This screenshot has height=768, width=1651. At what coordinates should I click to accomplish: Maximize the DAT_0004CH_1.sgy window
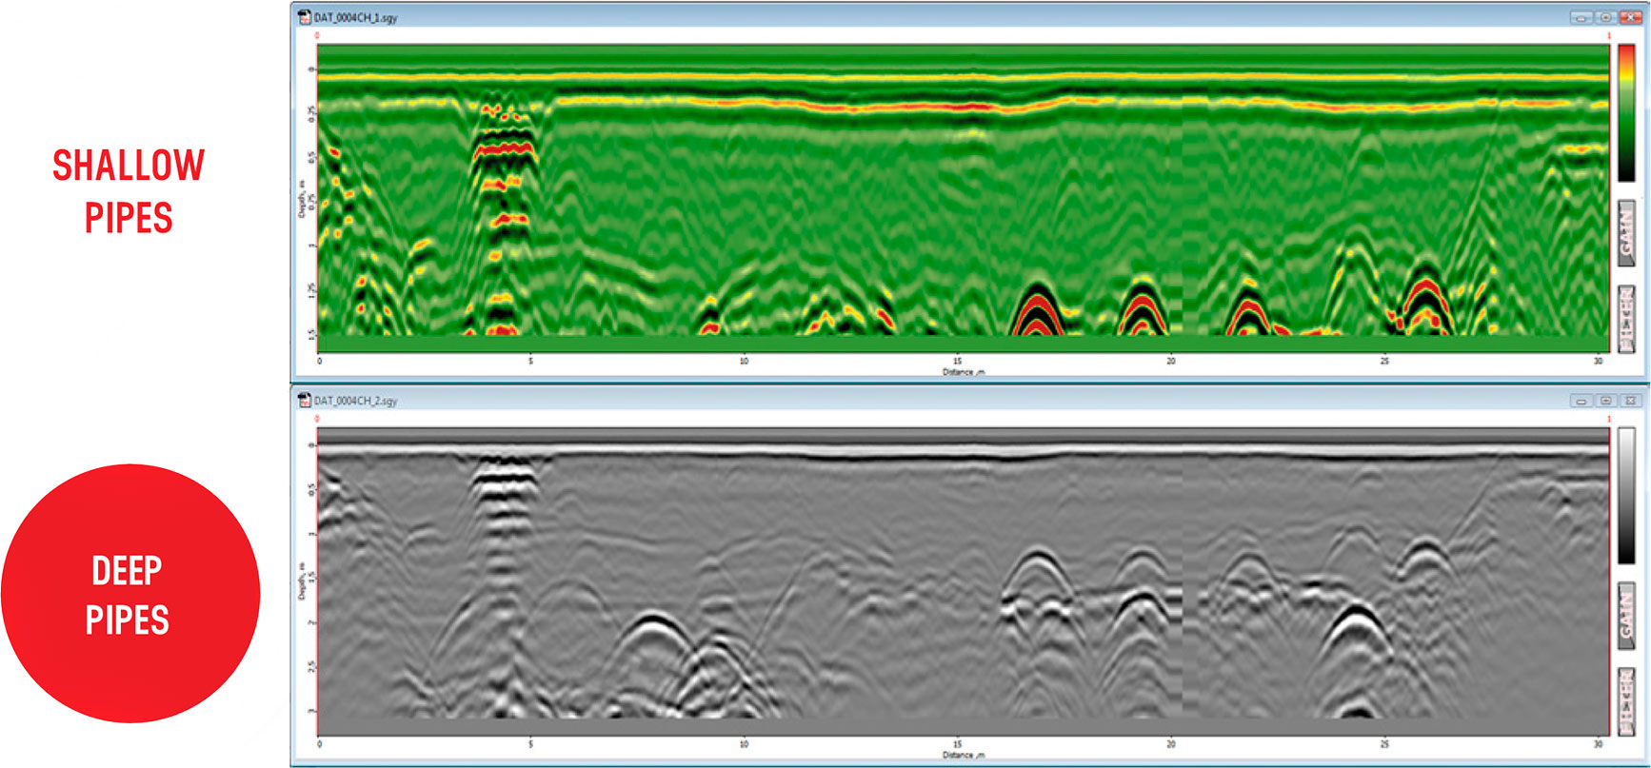pos(1605,17)
